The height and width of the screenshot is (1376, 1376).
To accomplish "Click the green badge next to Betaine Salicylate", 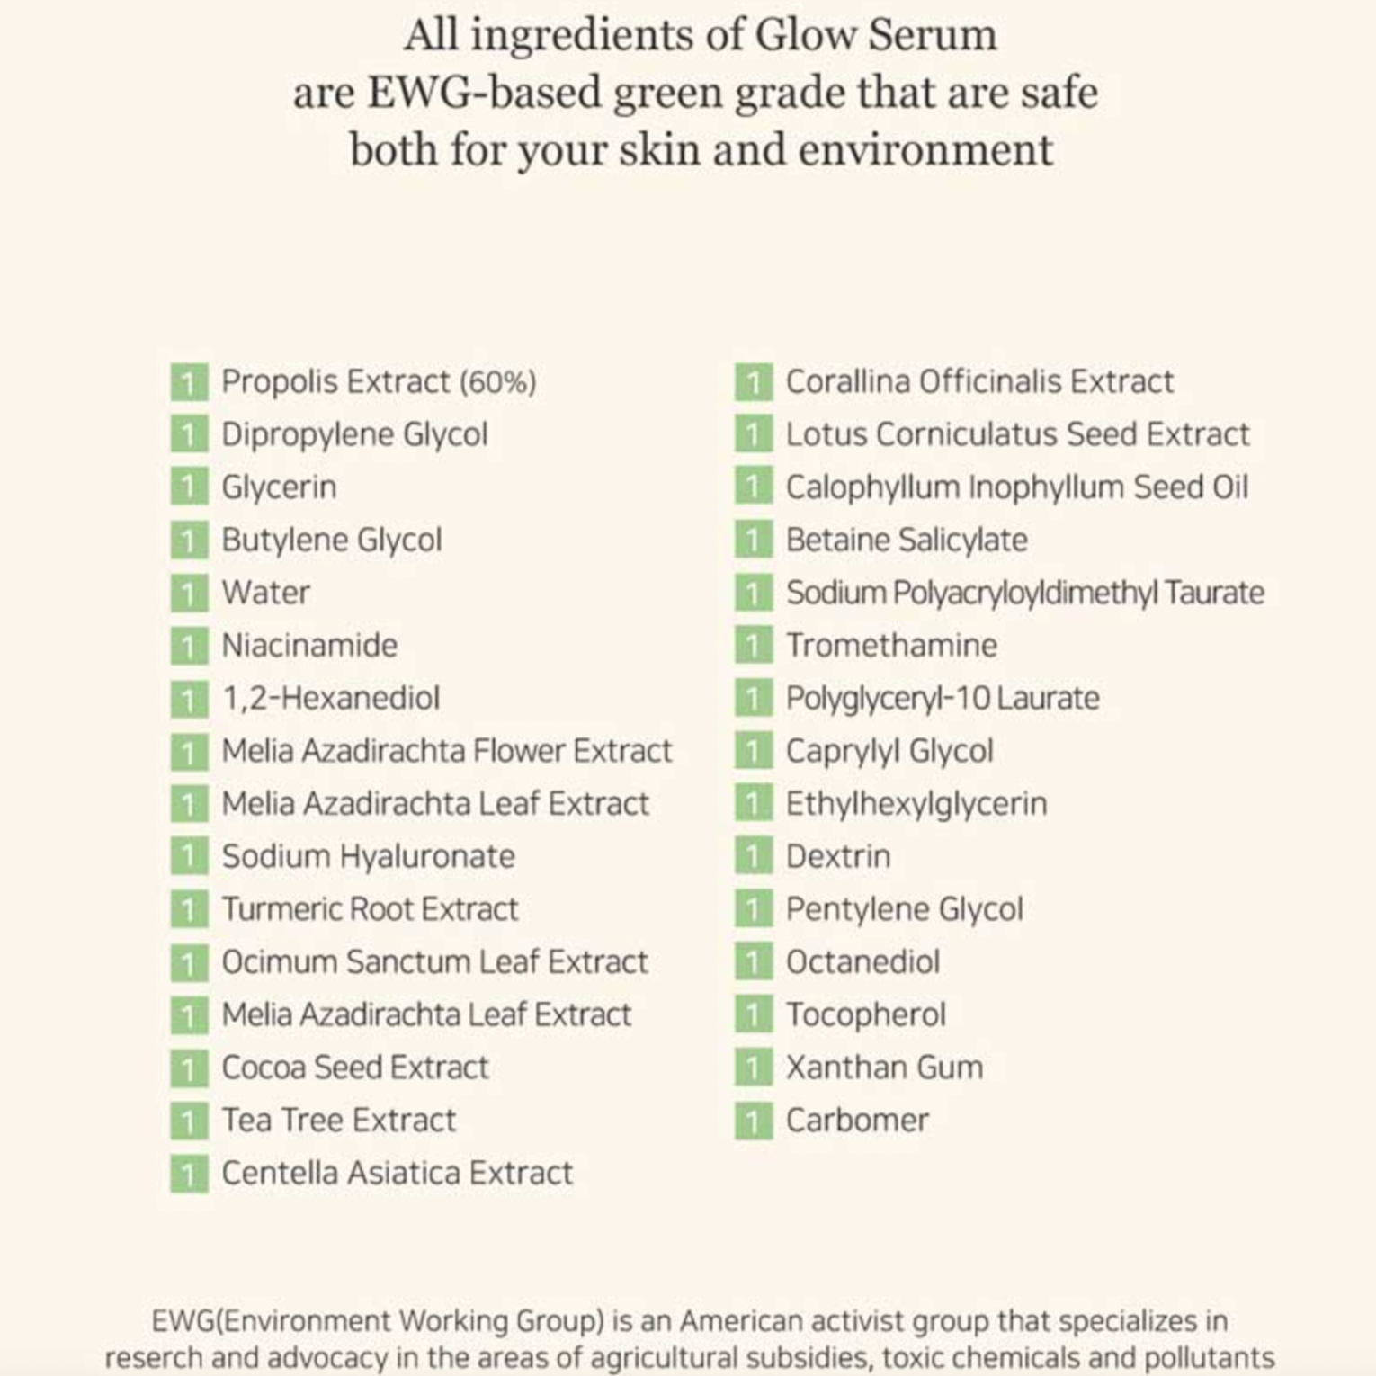I will coord(754,541).
